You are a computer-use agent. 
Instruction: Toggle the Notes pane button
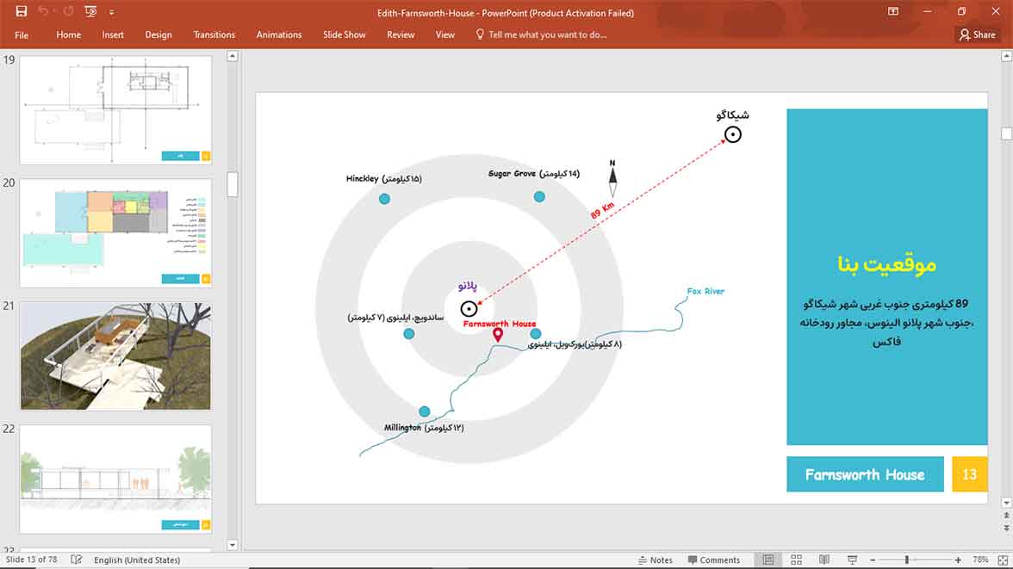tap(655, 560)
